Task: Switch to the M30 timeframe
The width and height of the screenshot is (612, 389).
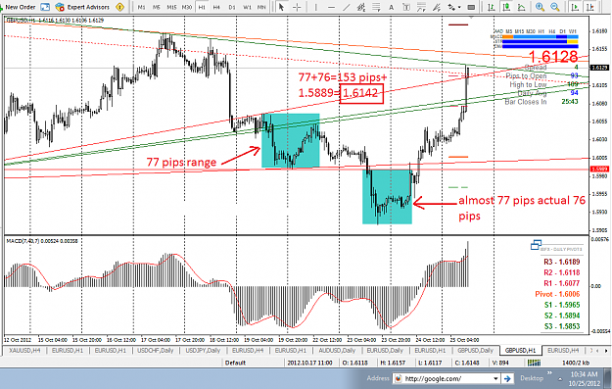Action: pos(187,7)
